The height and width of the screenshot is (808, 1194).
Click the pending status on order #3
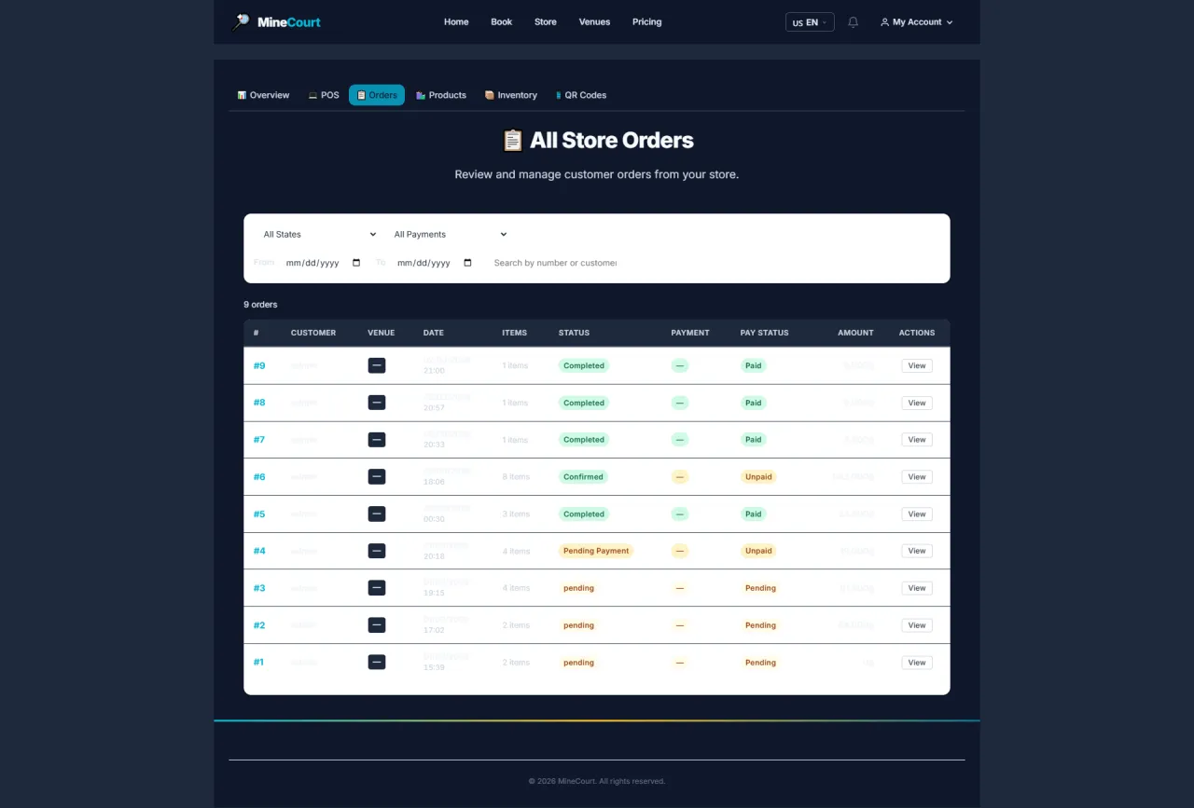578,588
